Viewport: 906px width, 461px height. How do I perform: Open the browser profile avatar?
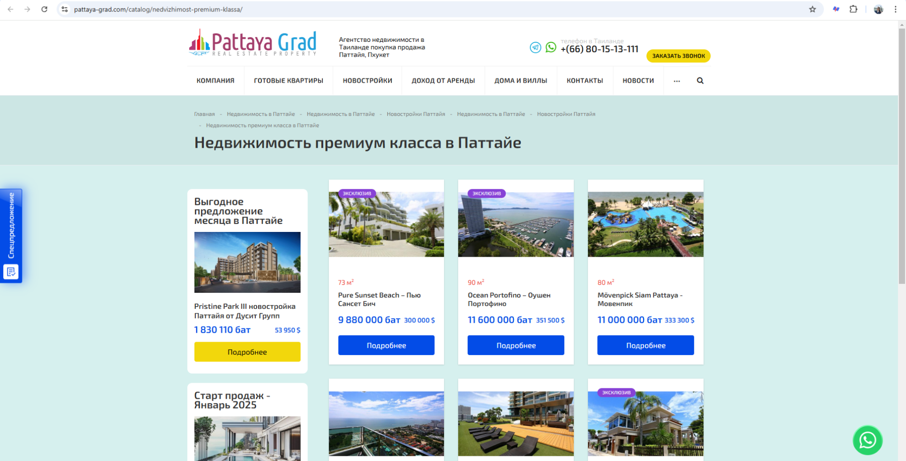(x=878, y=10)
